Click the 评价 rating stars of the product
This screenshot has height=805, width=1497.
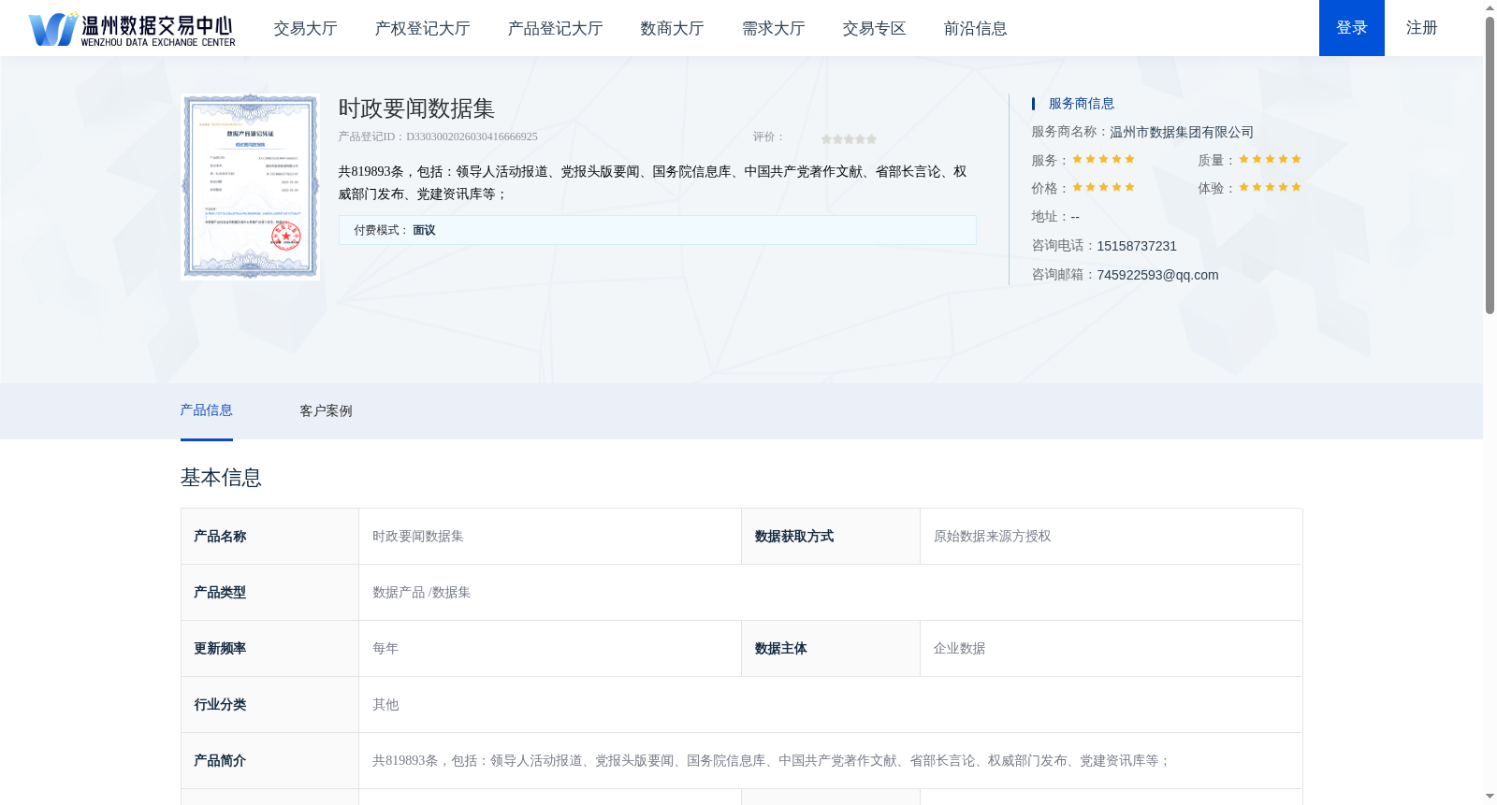pyautogui.click(x=849, y=138)
